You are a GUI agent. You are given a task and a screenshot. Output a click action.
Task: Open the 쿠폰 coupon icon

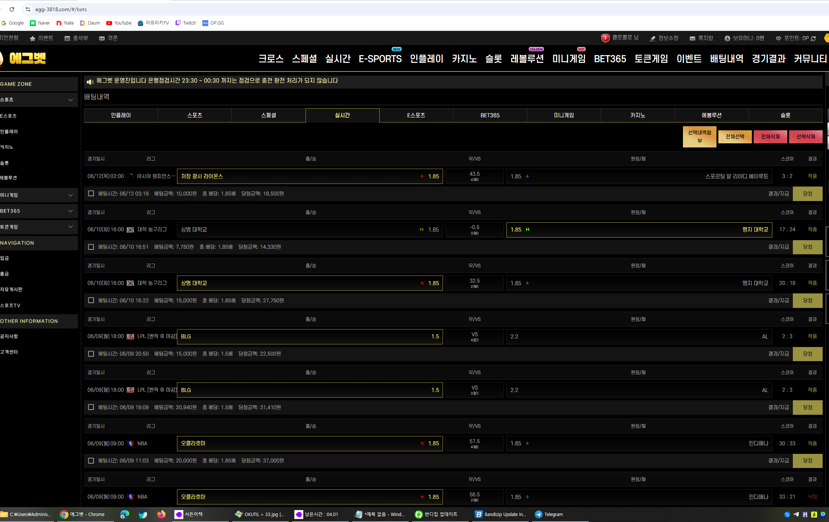coord(102,38)
